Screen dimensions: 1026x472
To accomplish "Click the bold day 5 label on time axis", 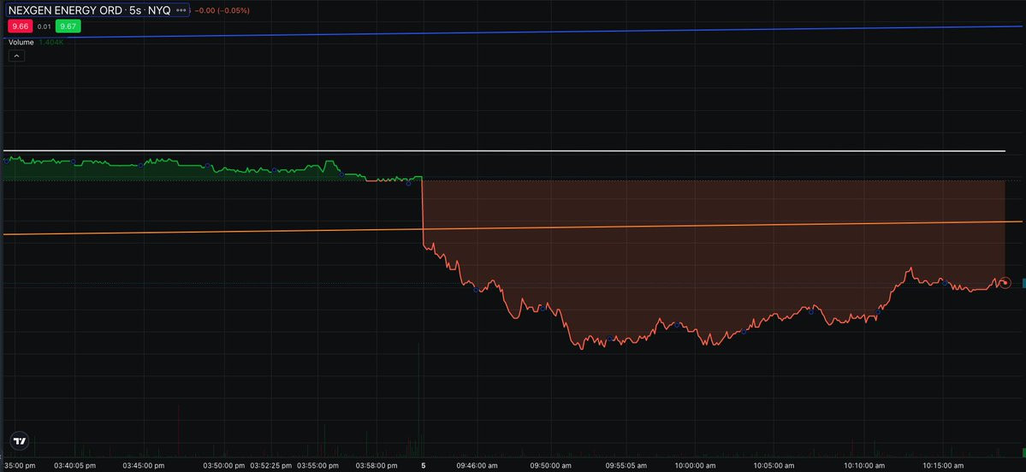I will (x=424, y=465).
